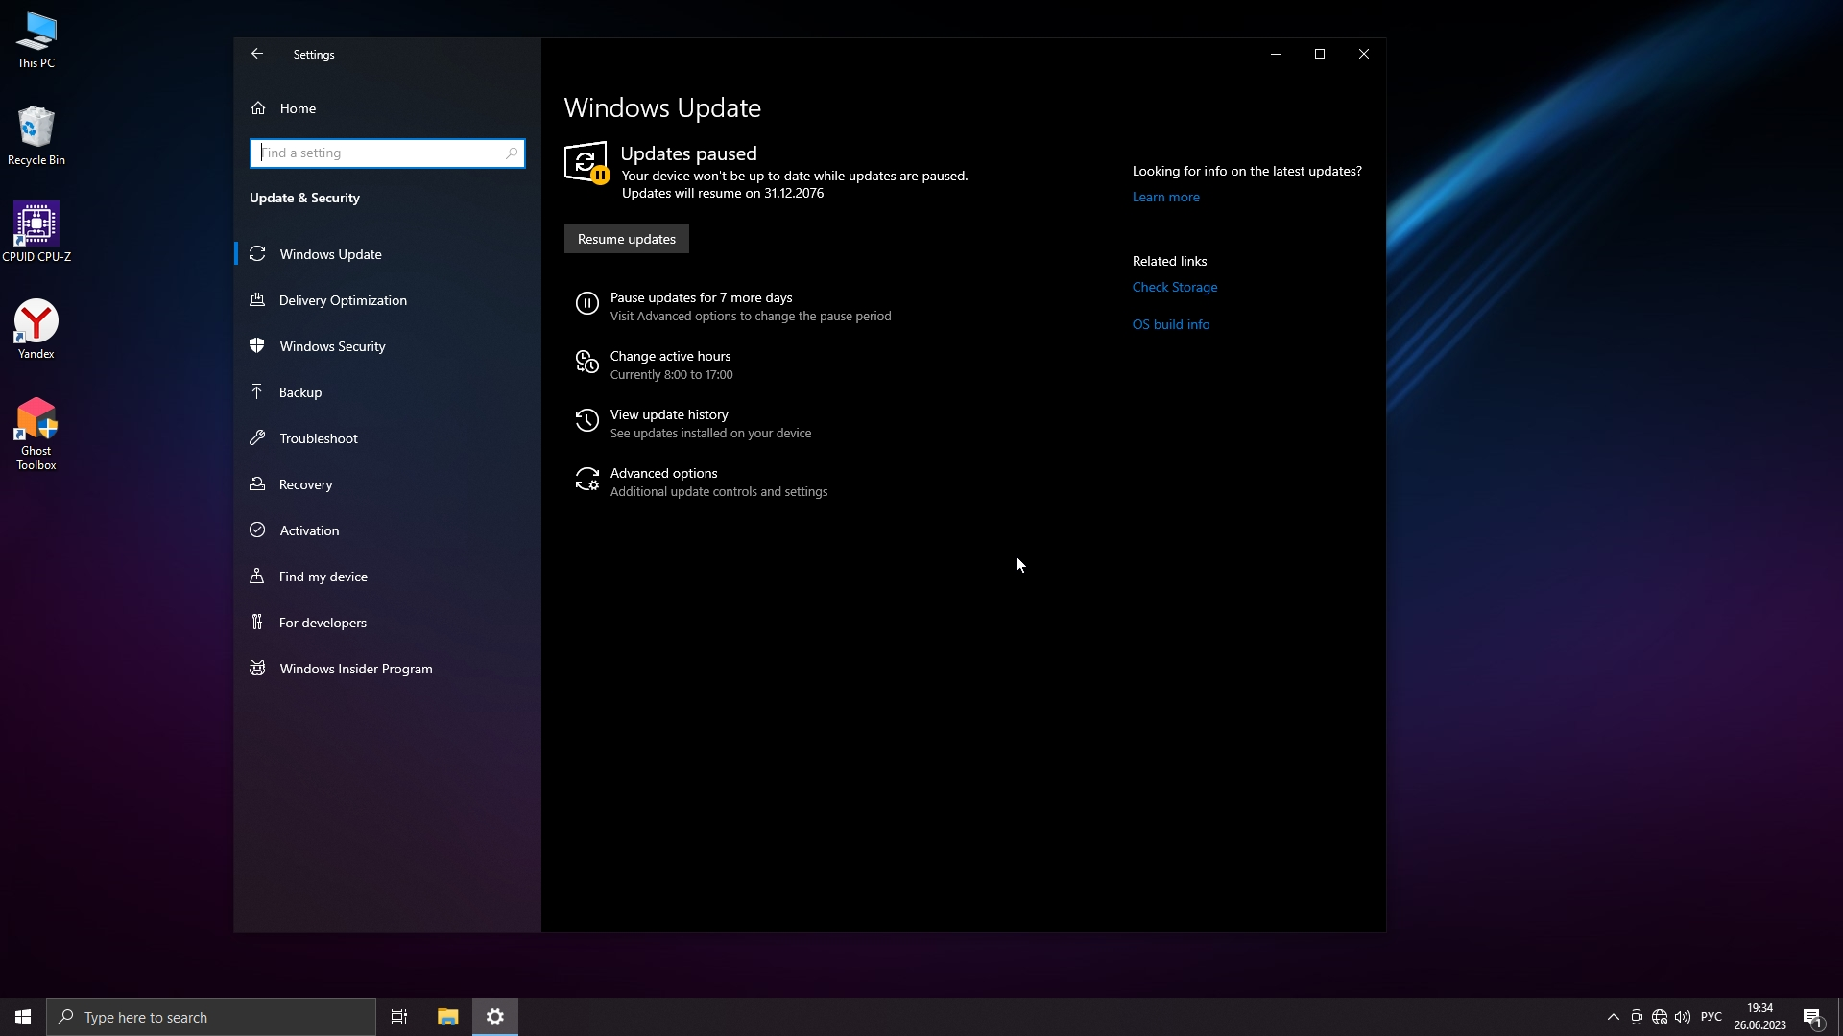Screen dimensions: 1843x1036
Task: Click the Check Storage link
Action: (1174, 287)
